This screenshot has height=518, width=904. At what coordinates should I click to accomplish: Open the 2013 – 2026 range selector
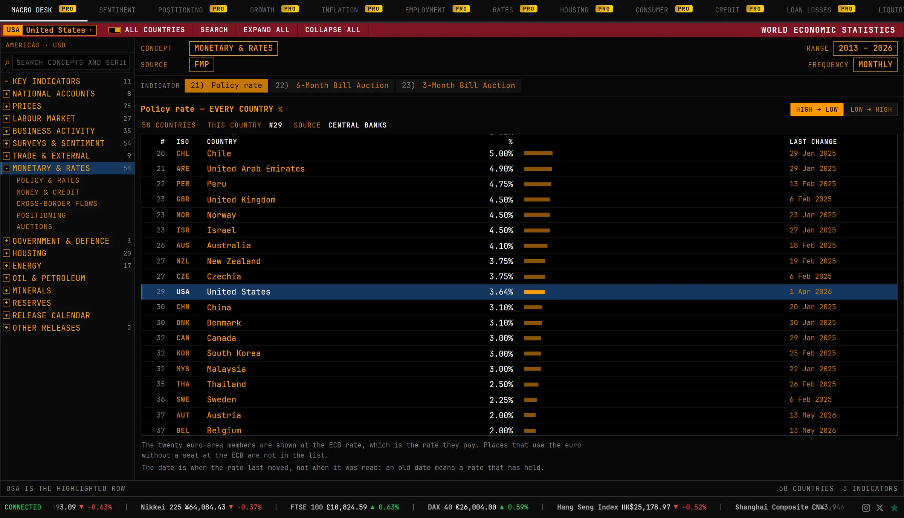(x=865, y=48)
